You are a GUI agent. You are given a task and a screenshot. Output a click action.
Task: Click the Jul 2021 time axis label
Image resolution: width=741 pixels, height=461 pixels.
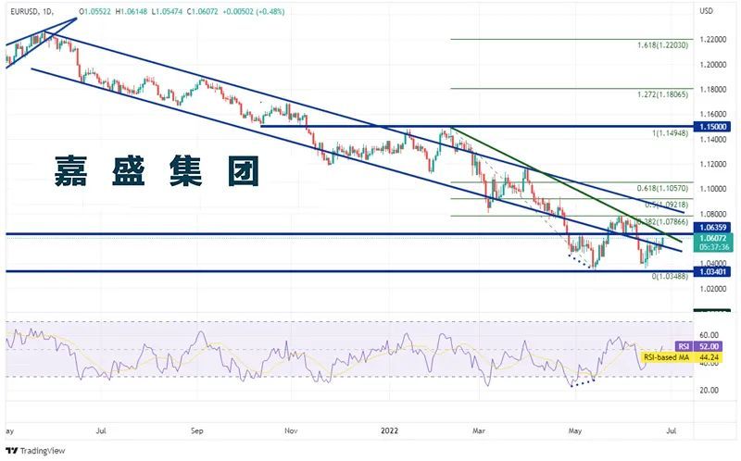(101, 430)
